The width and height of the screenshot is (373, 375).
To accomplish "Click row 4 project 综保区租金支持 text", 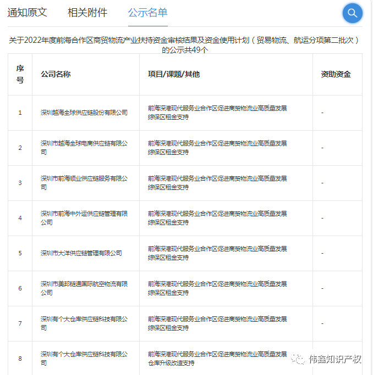I will (168, 222).
